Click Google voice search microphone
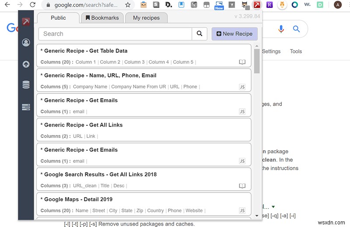This screenshot has height=227, width=350. click(x=281, y=29)
